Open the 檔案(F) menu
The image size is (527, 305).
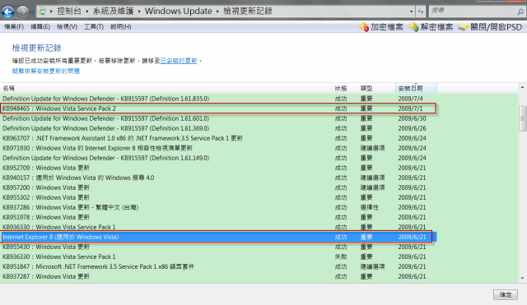(14, 27)
